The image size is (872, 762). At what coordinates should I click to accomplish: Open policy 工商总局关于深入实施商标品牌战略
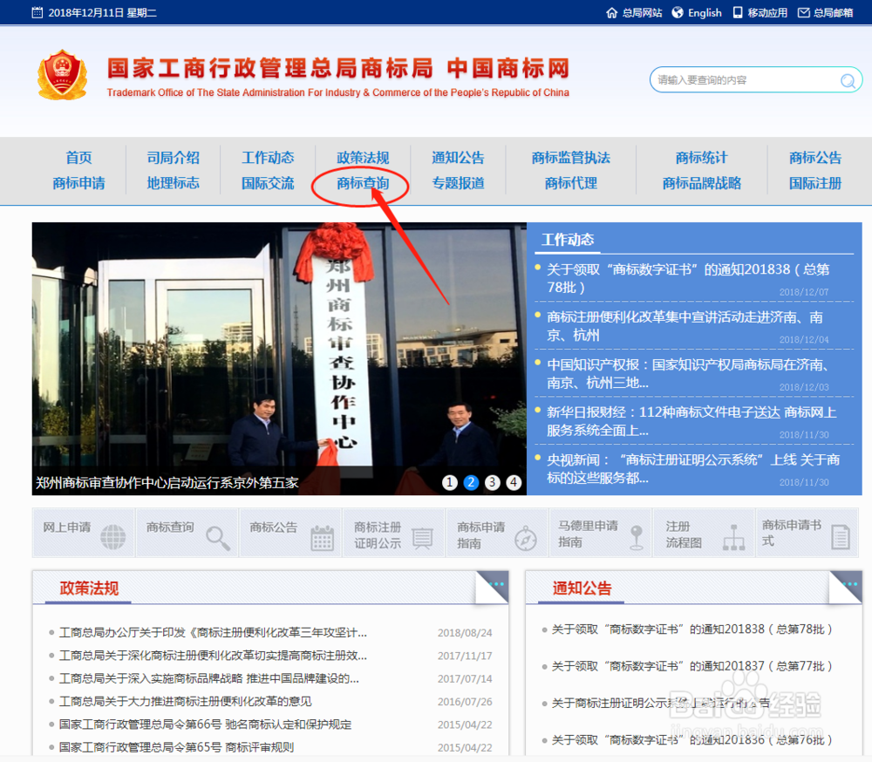tap(209, 678)
